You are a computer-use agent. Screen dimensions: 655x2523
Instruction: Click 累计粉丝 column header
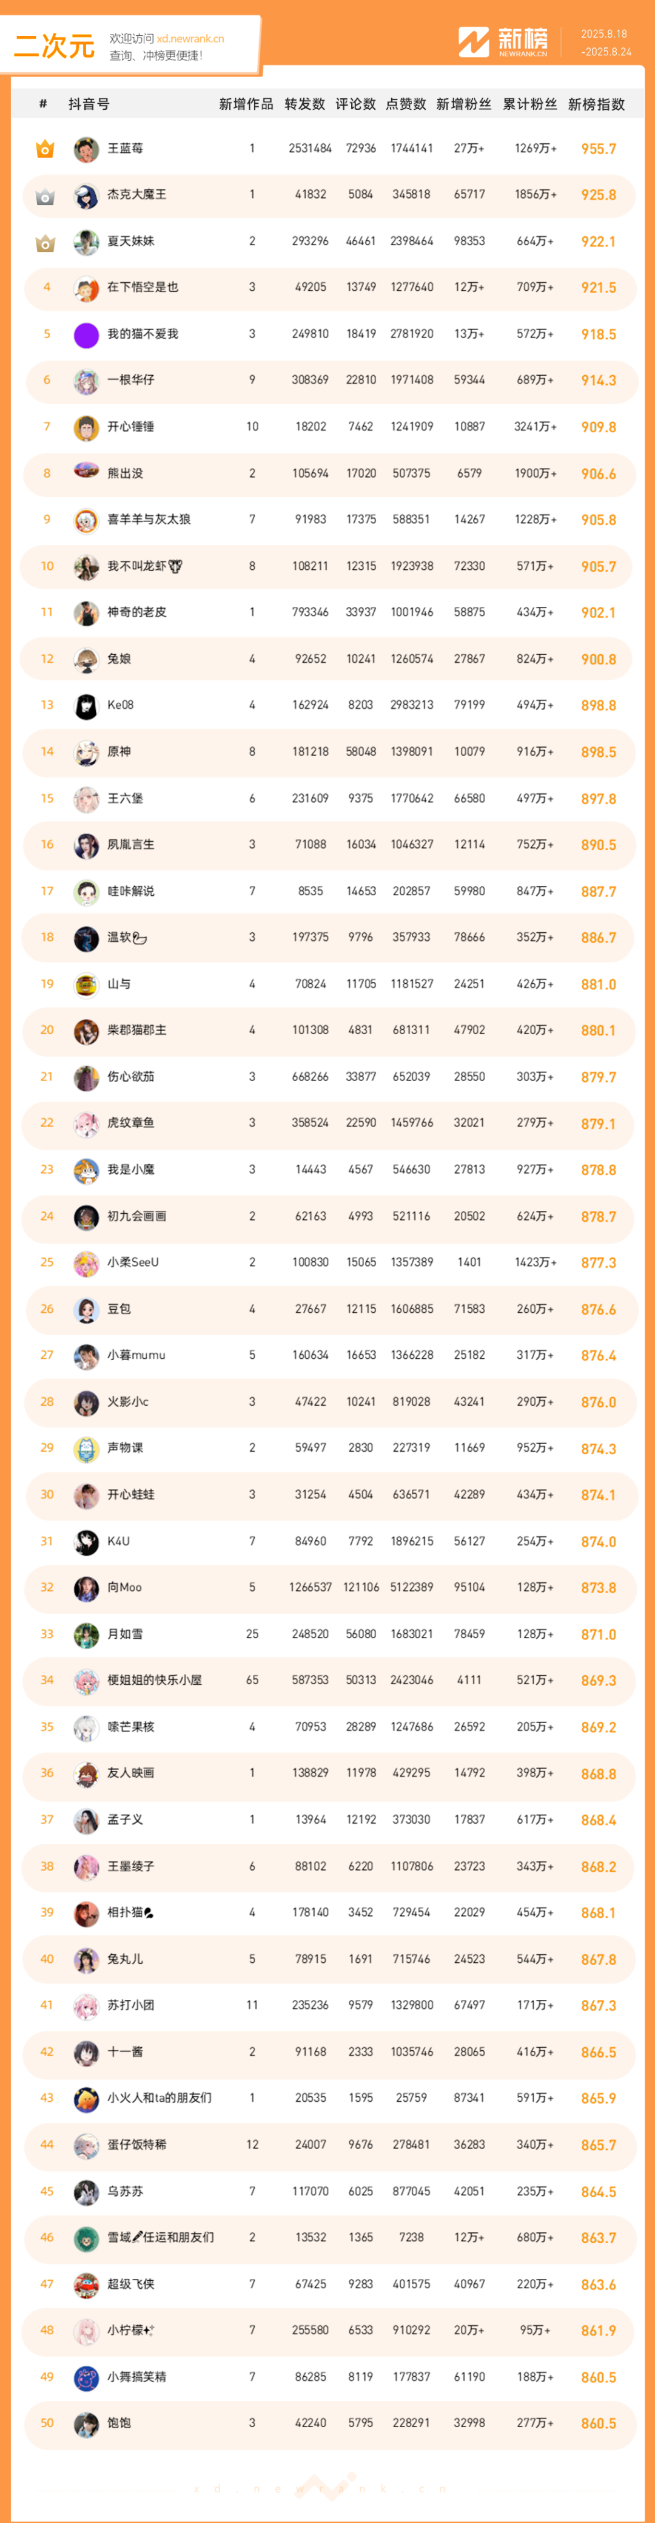pos(529,104)
